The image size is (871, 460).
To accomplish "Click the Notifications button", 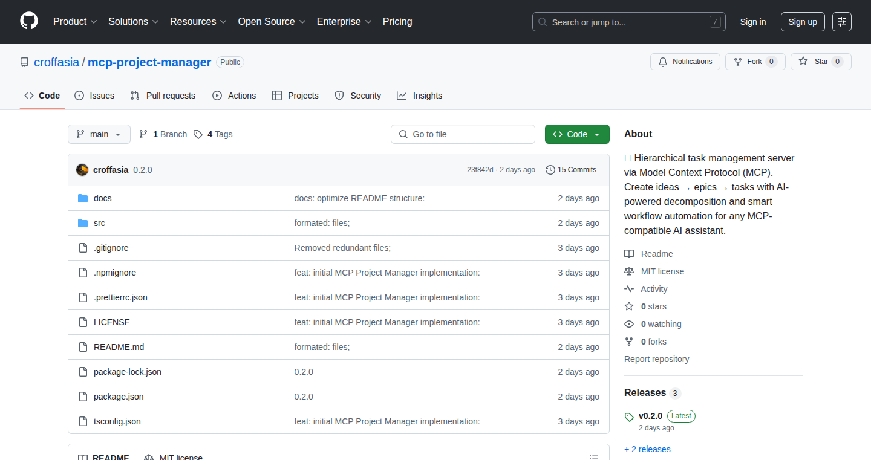I will pos(685,62).
